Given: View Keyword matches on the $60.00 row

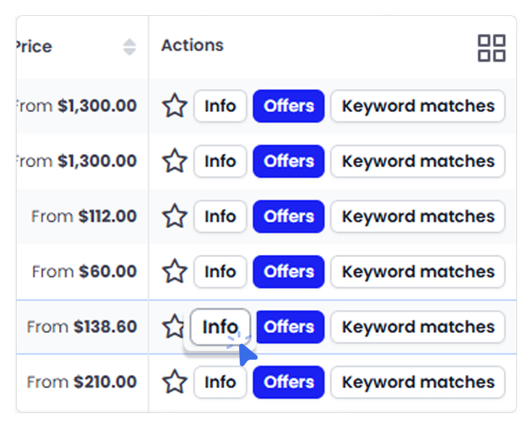Looking at the screenshot, I should pyautogui.click(x=417, y=271).
